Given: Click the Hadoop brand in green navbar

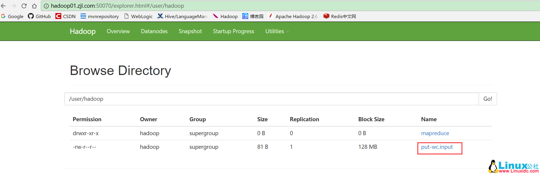Looking at the screenshot, I should click(83, 31).
